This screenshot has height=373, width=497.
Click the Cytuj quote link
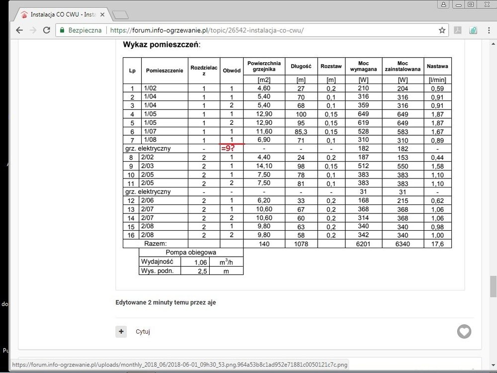click(x=143, y=332)
